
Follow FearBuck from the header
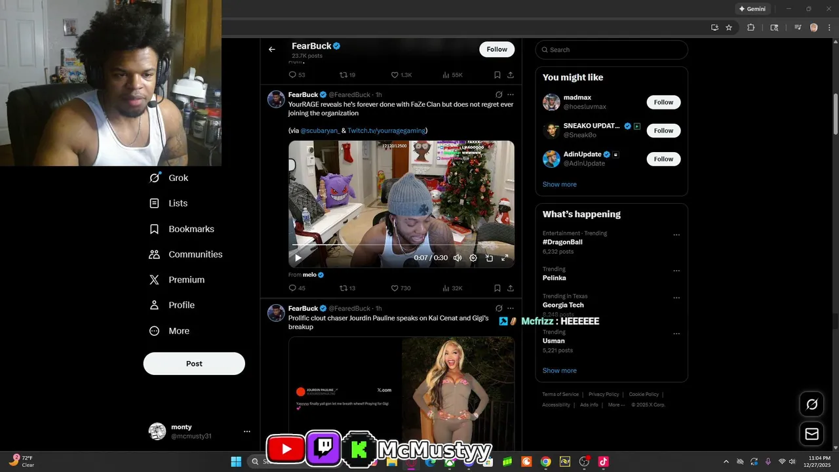[497, 49]
